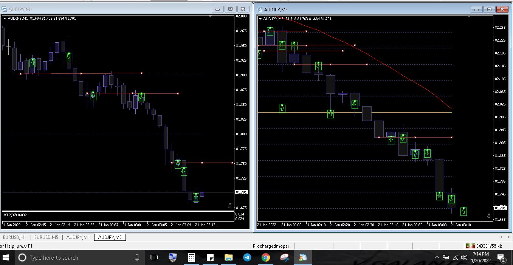Select the topmost down-arrow marker on M1 chart
Viewport: 513px width, 265px height.
pyautogui.click(x=69, y=57)
